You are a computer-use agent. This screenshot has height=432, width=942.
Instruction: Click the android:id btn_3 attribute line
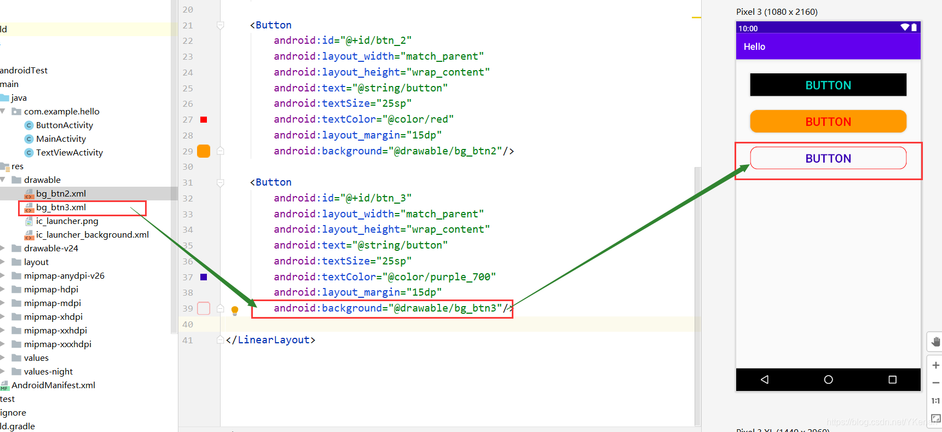click(x=343, y=198)
